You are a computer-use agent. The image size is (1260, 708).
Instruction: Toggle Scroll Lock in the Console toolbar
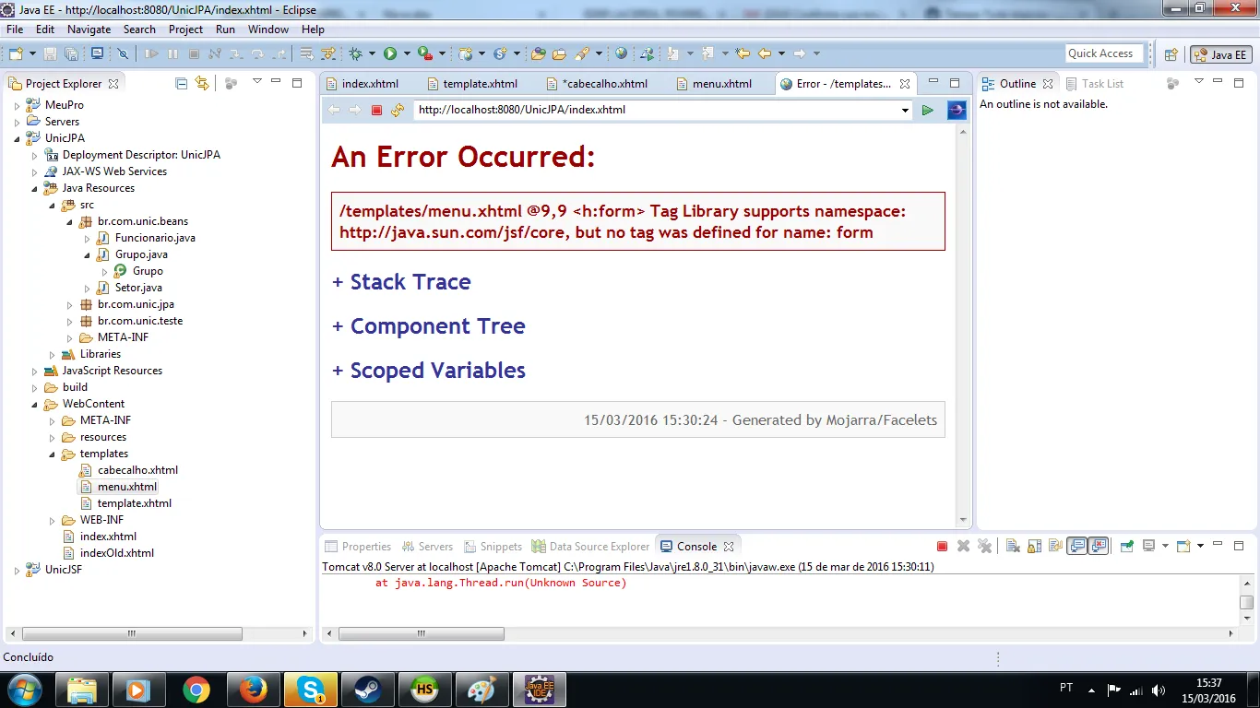pyautogui.click(x=1034, y=547)
